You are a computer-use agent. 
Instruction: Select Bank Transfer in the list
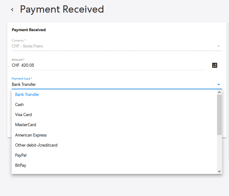click(x=114, y=94)
